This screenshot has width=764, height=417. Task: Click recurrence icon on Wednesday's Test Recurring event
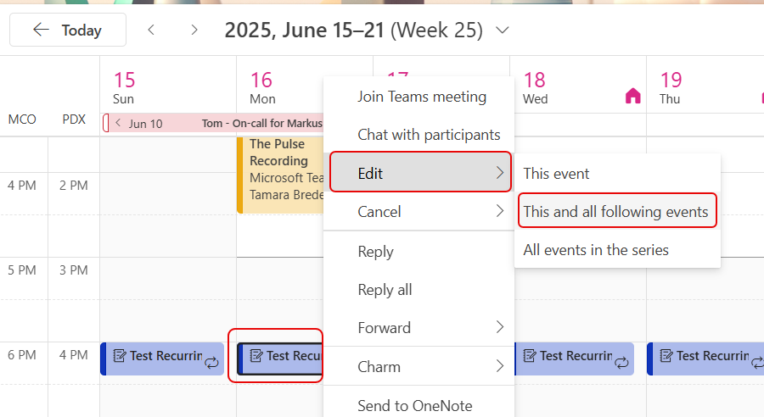622,362
